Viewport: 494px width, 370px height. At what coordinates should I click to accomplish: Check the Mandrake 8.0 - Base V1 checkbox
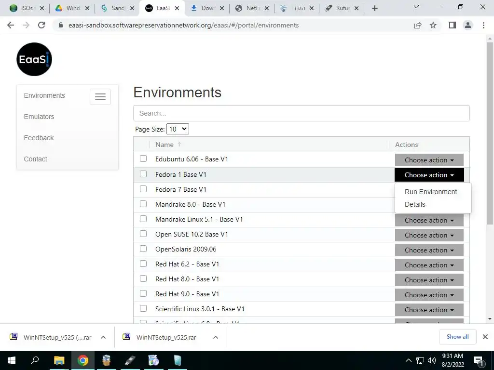click(143, 204)
